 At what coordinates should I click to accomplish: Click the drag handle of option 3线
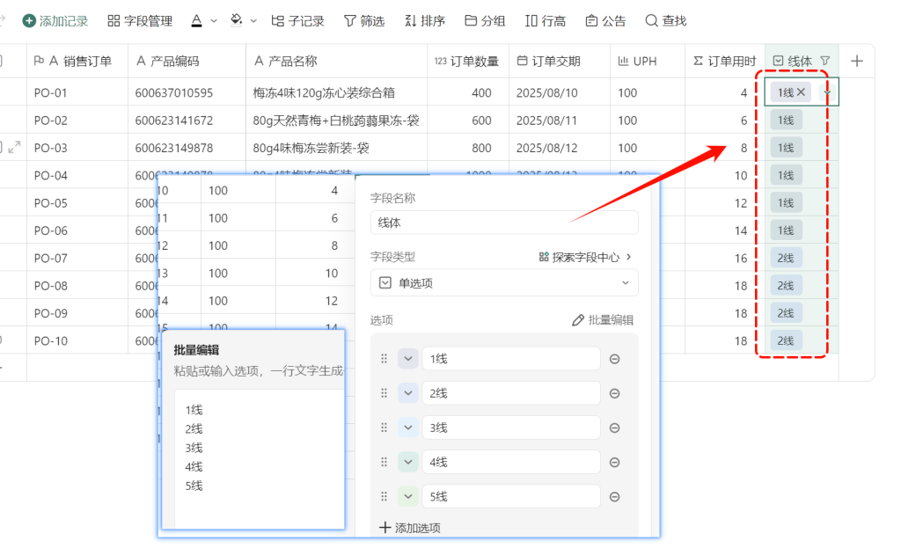384,427
